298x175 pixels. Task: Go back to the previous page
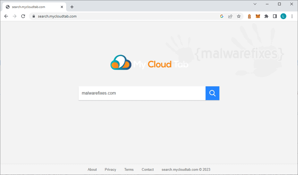pyautogui.click(x=6, y=16)
